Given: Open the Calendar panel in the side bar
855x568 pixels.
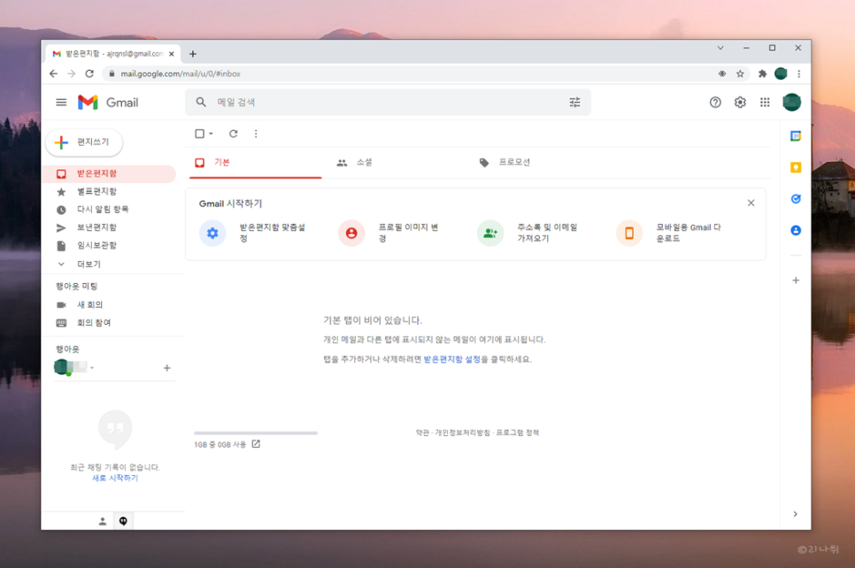Looking at the screenshot, I should click(x=794, y=134).
